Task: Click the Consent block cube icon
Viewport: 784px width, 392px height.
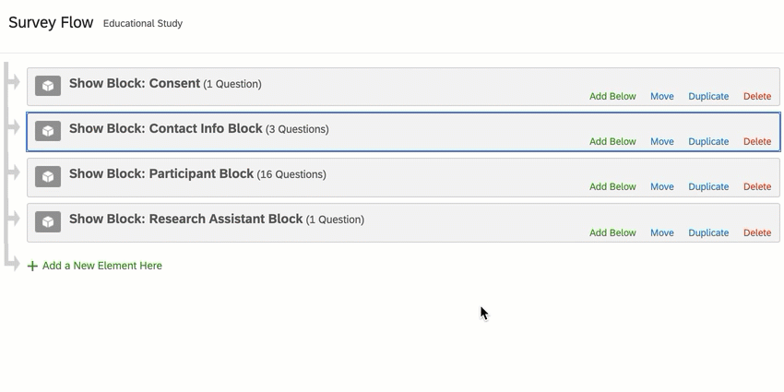Action: pyautogui.click(x=48, y=86)
